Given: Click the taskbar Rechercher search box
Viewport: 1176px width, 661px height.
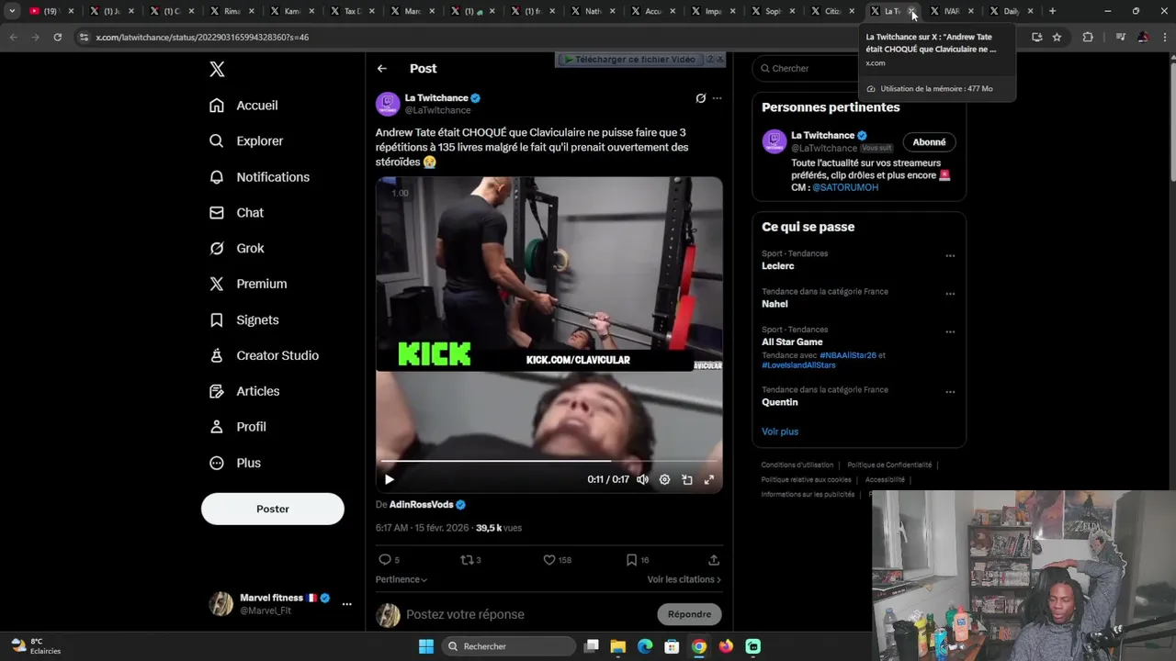Looking at the screenshot, I should (508, 646).
